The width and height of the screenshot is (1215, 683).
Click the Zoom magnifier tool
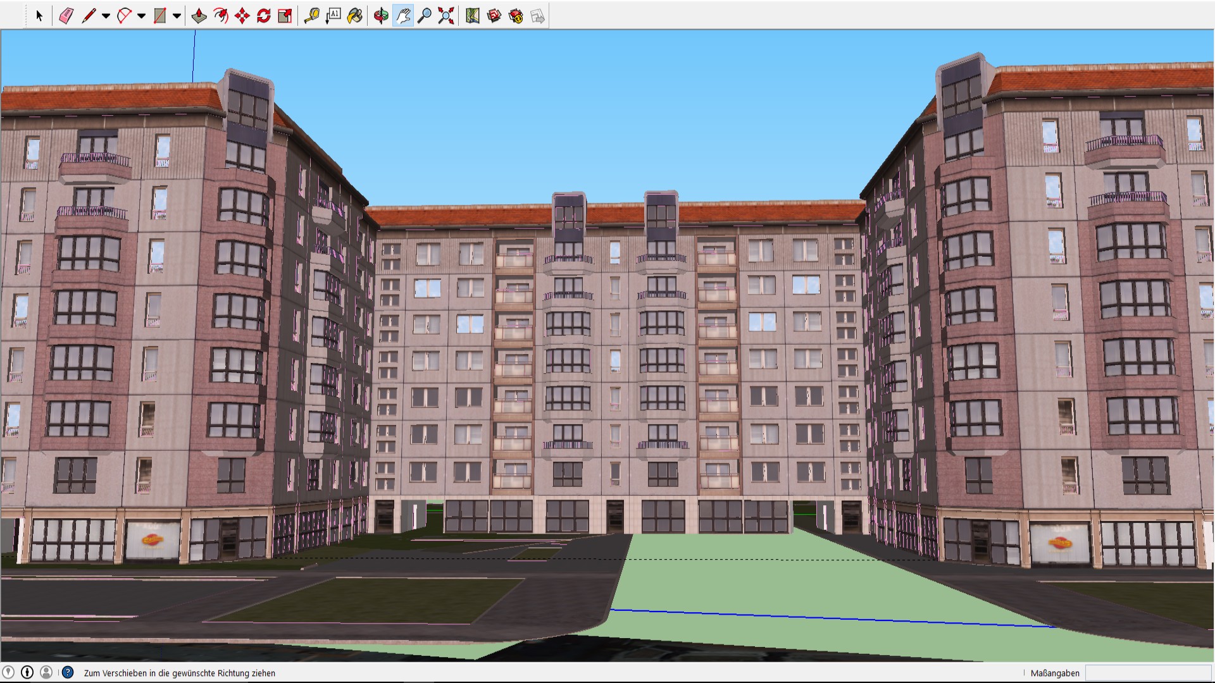425,16
